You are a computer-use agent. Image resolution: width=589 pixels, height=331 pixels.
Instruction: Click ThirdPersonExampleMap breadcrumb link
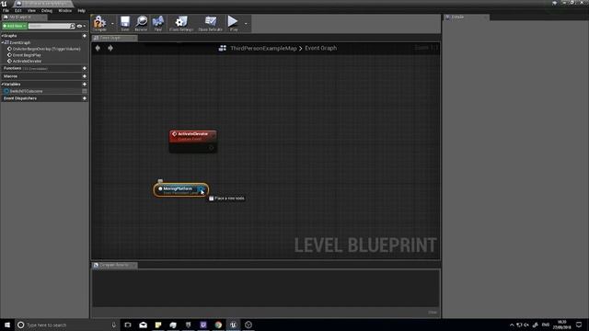click(263, 48)
